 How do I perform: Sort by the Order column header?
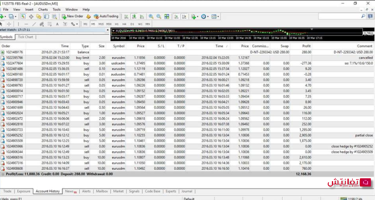6,46
